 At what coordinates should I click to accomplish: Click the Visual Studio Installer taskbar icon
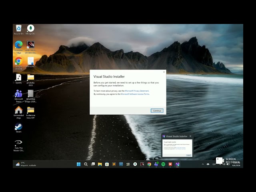(177, 164)
